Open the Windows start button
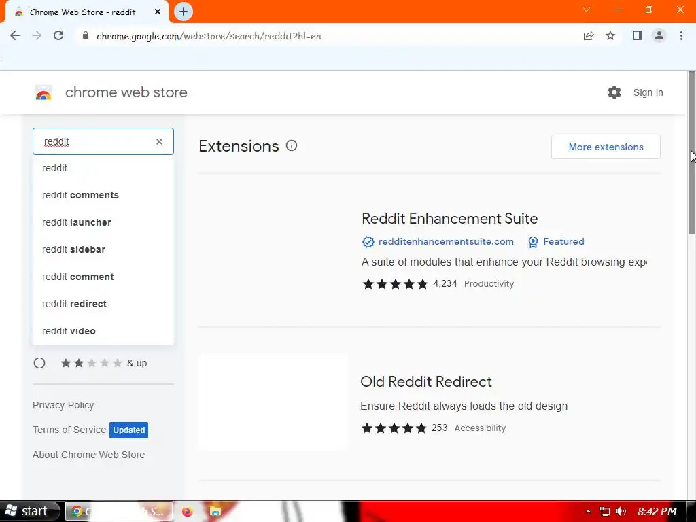 coord(29,511)
